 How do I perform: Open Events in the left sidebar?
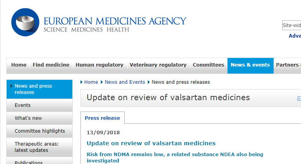tap(39, 105)
